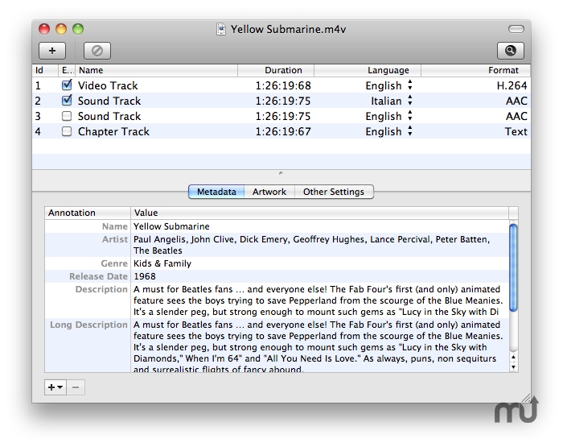Click the Duration column header
This screenshot has height=447, width=563.
[276, 70]
